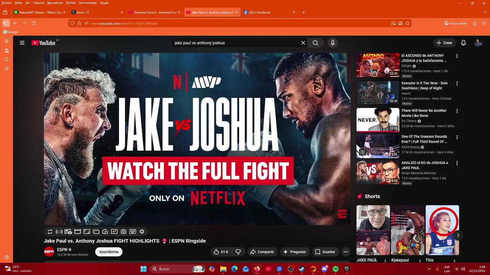Open video filters sparkle icon

(114, 231)
